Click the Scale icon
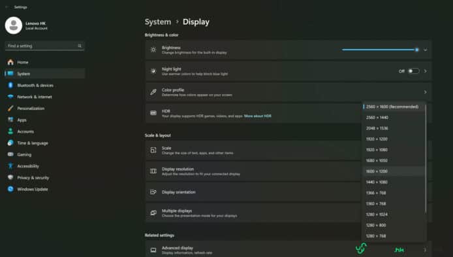This screenshot has width=453, height=257. pyautogui.click(x=153, y=150)
